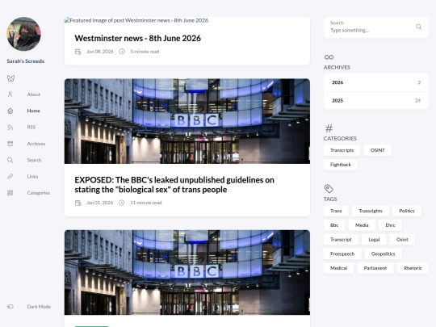Image resolution: width=436 pixels, height=327 pixels.
Task: Select the Bbc tag
Action: (x=334, y=225)
